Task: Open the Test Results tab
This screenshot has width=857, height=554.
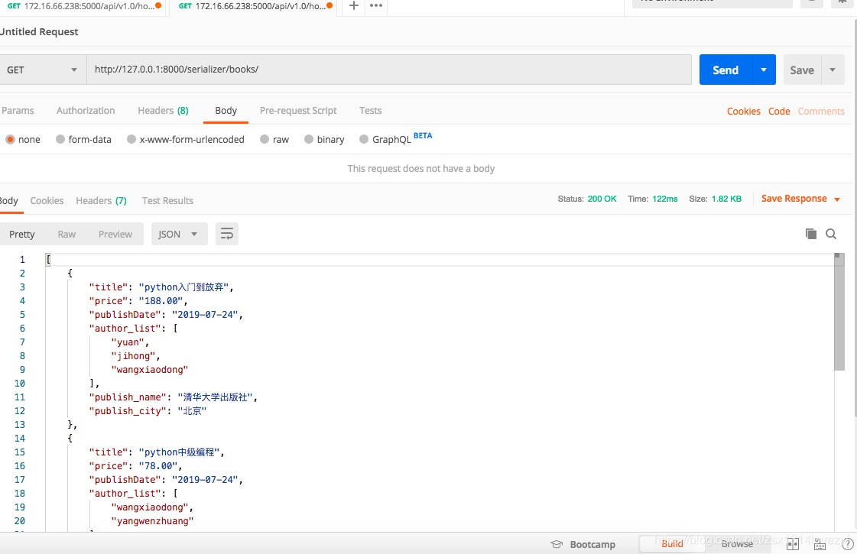Action: pyautogui.click(x=167, y=200)
